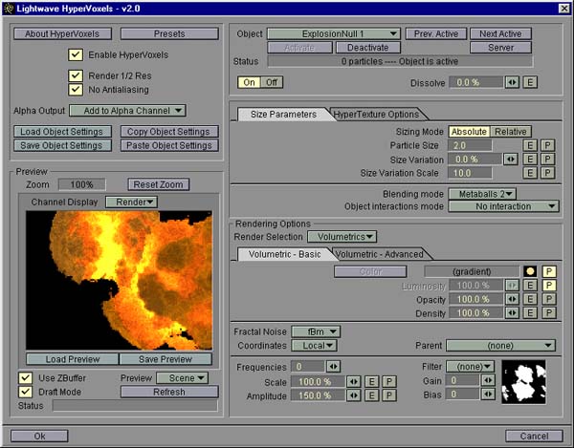Image resolution: width=574 pixels, height=448 pixels.
Task: Open the Blending mode Metaballs 2 dropdown
Action: click(482, 194)
